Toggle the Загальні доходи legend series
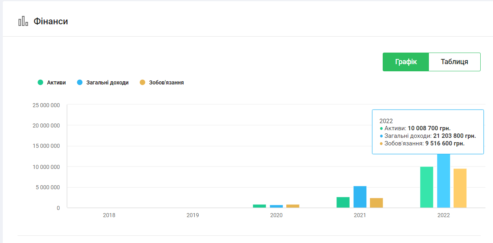Image resolution: width=493 pixels, height=243 pixels. (x=103, y=82)
